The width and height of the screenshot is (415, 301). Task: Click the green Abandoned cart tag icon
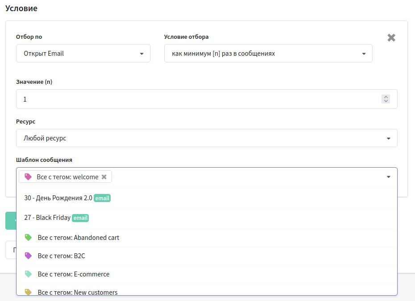[x=28, y=238]
